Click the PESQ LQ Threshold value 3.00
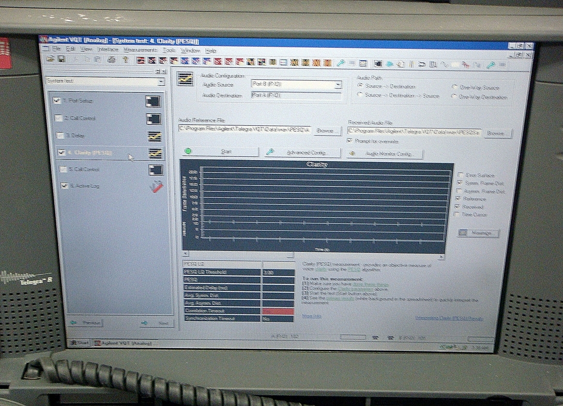 point(278,272)
